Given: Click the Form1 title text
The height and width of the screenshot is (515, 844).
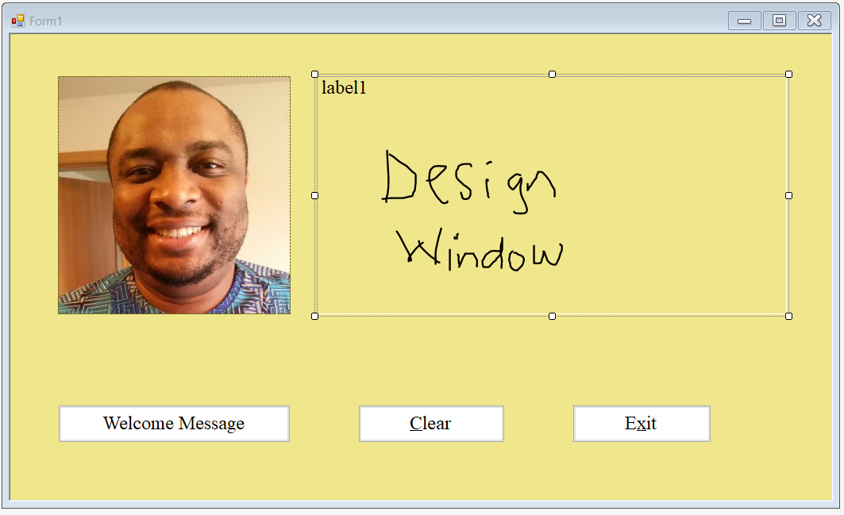Looking at the screenshot, I should [46, 21].
